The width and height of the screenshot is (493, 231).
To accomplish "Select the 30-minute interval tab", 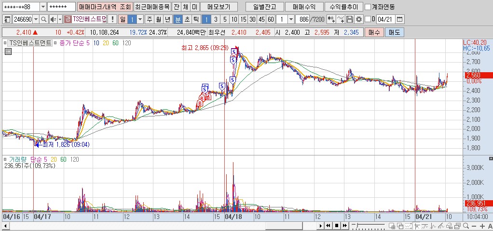I will (252, 19).
